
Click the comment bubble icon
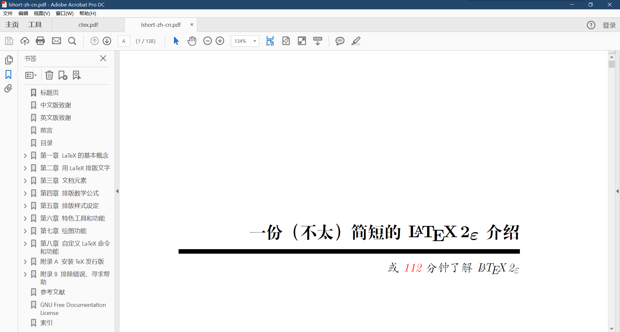[340, 41]
